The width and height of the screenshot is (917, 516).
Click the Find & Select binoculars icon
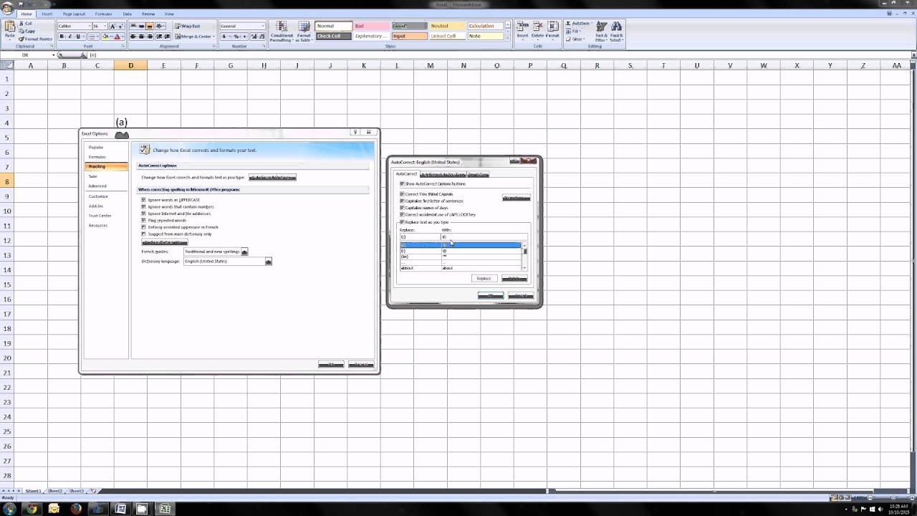(x=616, y=27)
